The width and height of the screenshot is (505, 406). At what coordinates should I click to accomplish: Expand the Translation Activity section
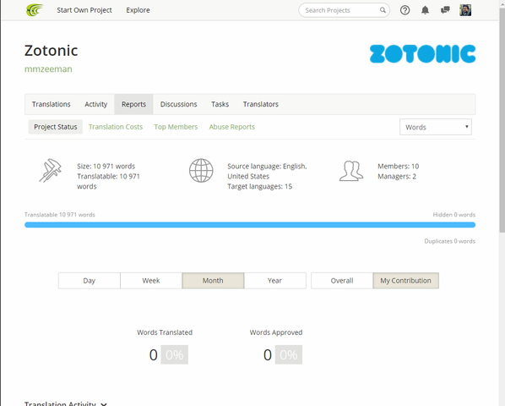[66, 403]
